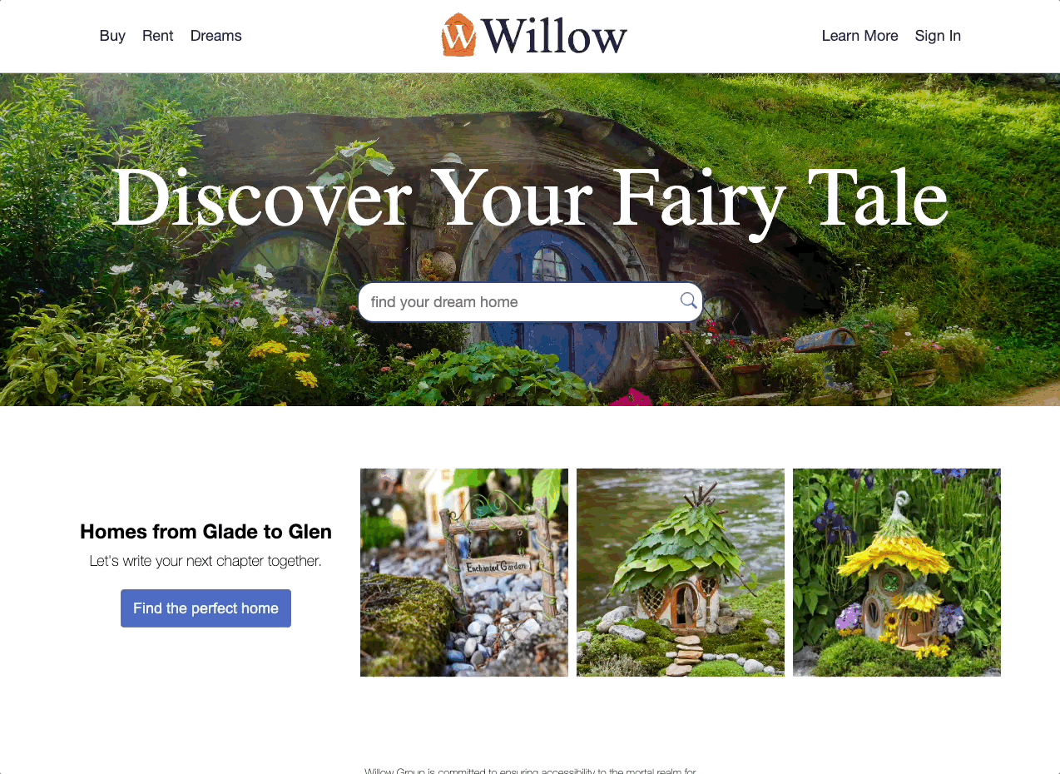Viewport: 1060px width, 774px height.
Task: Focus the find your dream home field
Action: (530, 302)
